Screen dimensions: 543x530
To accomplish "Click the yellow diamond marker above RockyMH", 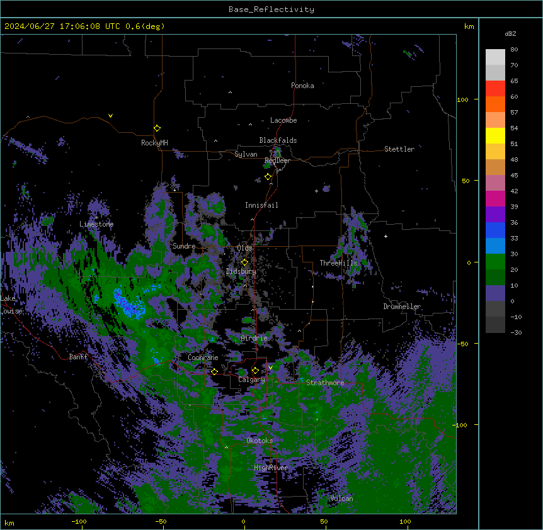I will pyautogui.click(x=157, y=128).
